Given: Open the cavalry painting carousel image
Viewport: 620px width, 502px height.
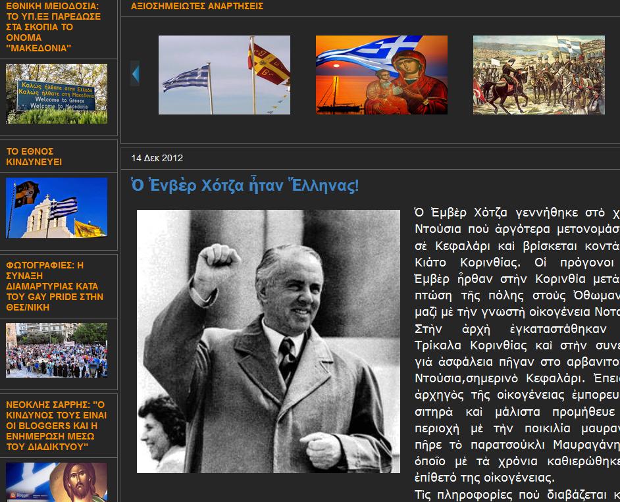Looking at the screenshot, I should [x=538, y=75].
